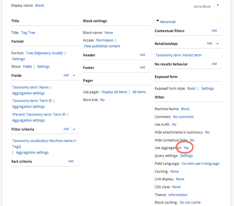Click Display all items pager link
234x206 pixels.
click(115, 92)
